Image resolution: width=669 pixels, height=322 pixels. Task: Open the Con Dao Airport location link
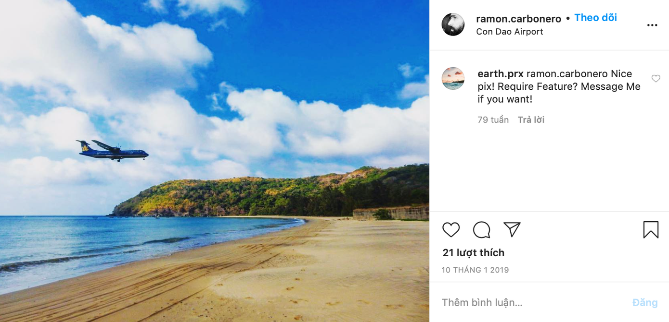(509, 32)
